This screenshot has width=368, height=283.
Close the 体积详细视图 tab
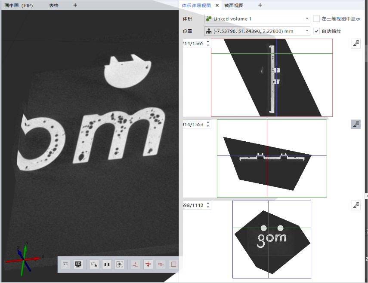(x=217, y=6)
